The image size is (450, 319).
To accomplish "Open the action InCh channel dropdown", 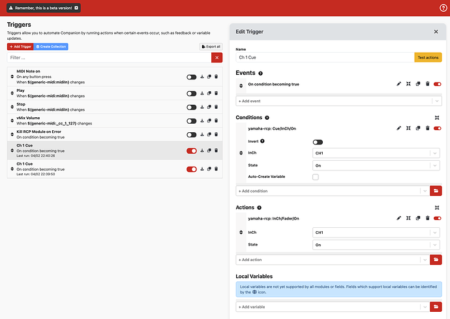I will pyautogui.click(x=376, y=232).
